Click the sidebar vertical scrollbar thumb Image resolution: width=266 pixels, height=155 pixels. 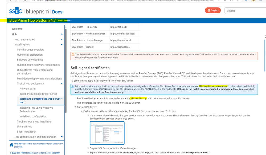tap(66, 71)
